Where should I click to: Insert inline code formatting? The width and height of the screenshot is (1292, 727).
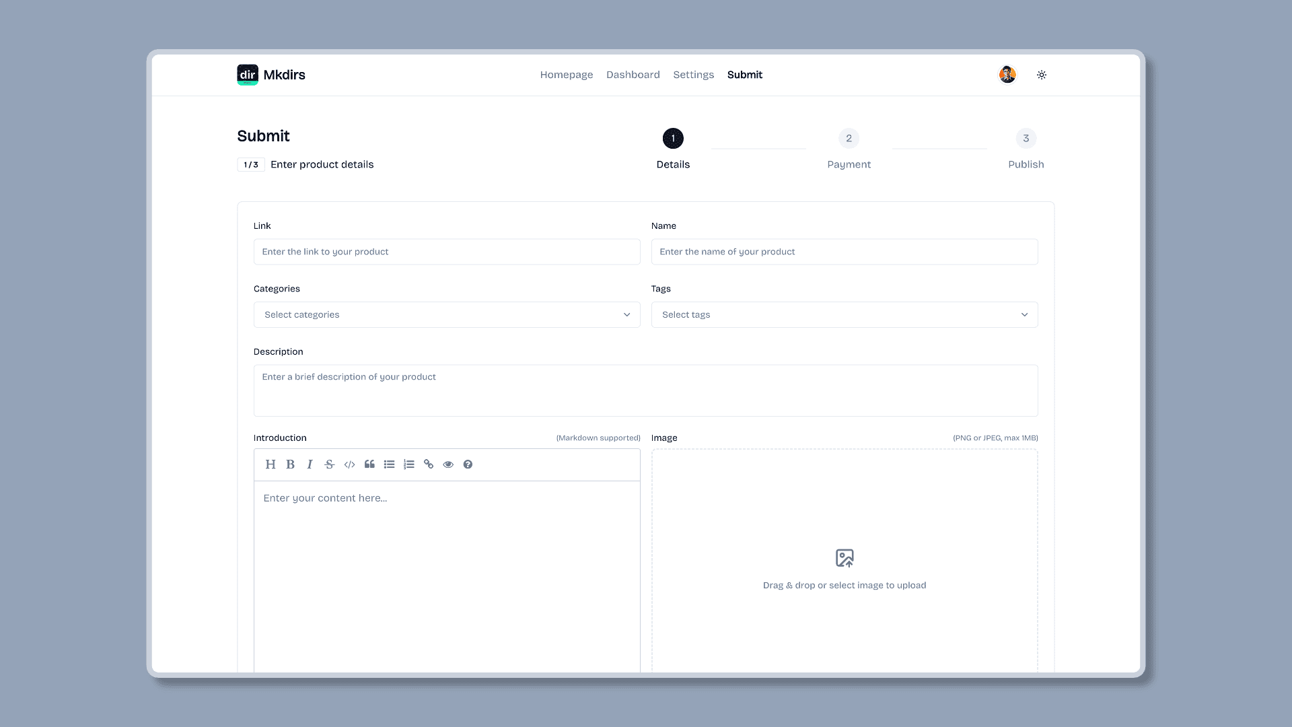[x=350, y=463]
